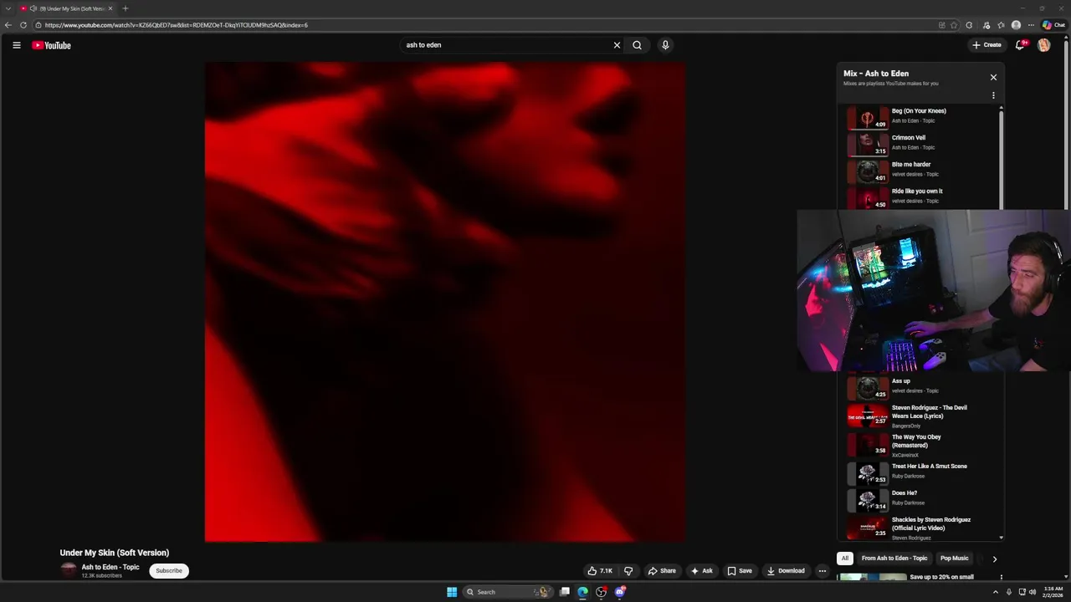Open the Windows Start menu

click(x=452, y=592)
